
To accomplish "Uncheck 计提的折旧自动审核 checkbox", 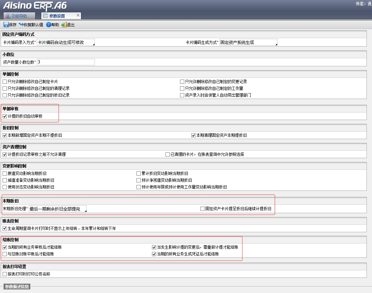I will point(5,116).
